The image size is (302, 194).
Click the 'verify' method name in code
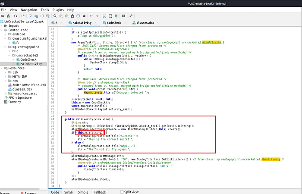88,119
